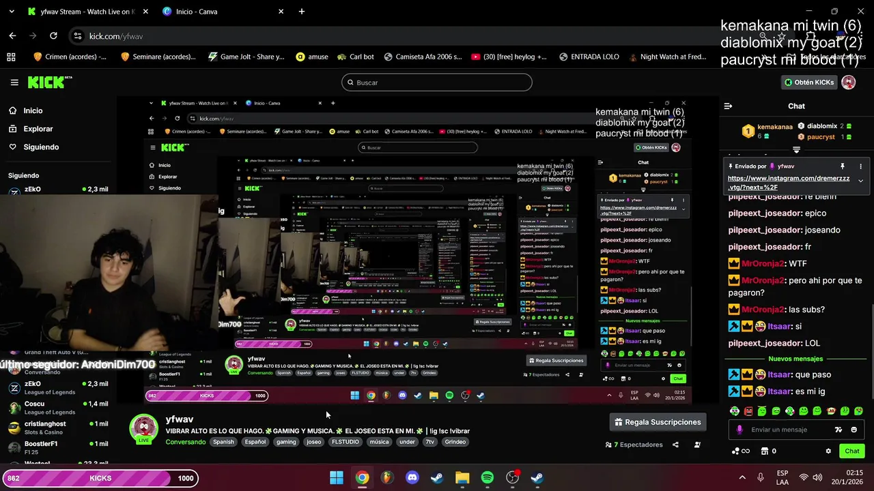874x491 pixels.
Task: Select the red angry face quick emote
Action: tap(748, 411)
